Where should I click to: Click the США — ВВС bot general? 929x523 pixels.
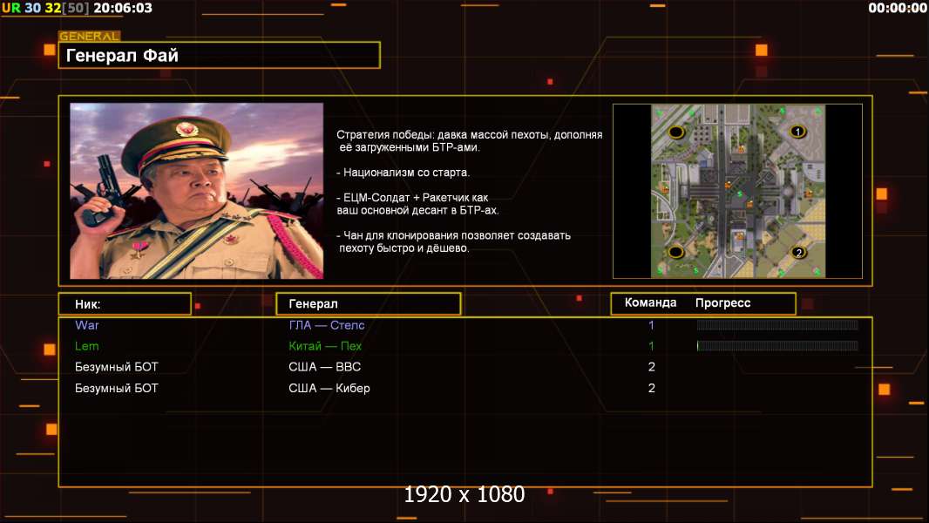coord(325,367)
